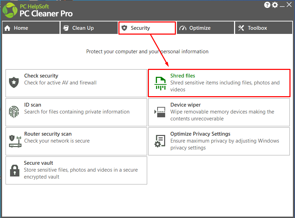The image size is (295, 218).
Task: Select the Security tab
Action: [147, 28]
